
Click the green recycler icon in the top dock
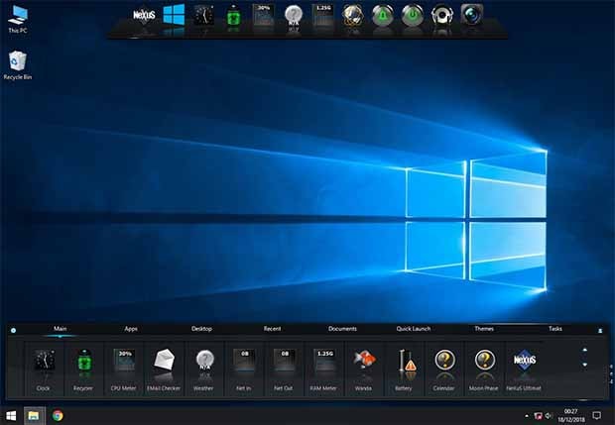coord(234,16)
